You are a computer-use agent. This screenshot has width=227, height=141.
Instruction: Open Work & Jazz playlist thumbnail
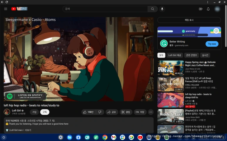(171, 116)
